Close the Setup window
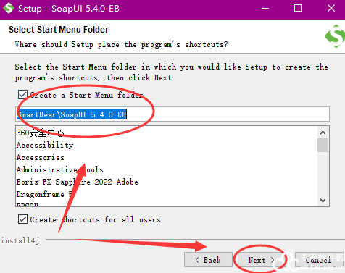345x273 pixels. 331,8
